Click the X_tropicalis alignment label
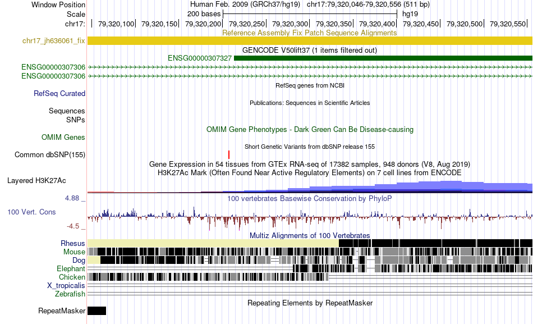The image size is (533, 324). point(66,286)
